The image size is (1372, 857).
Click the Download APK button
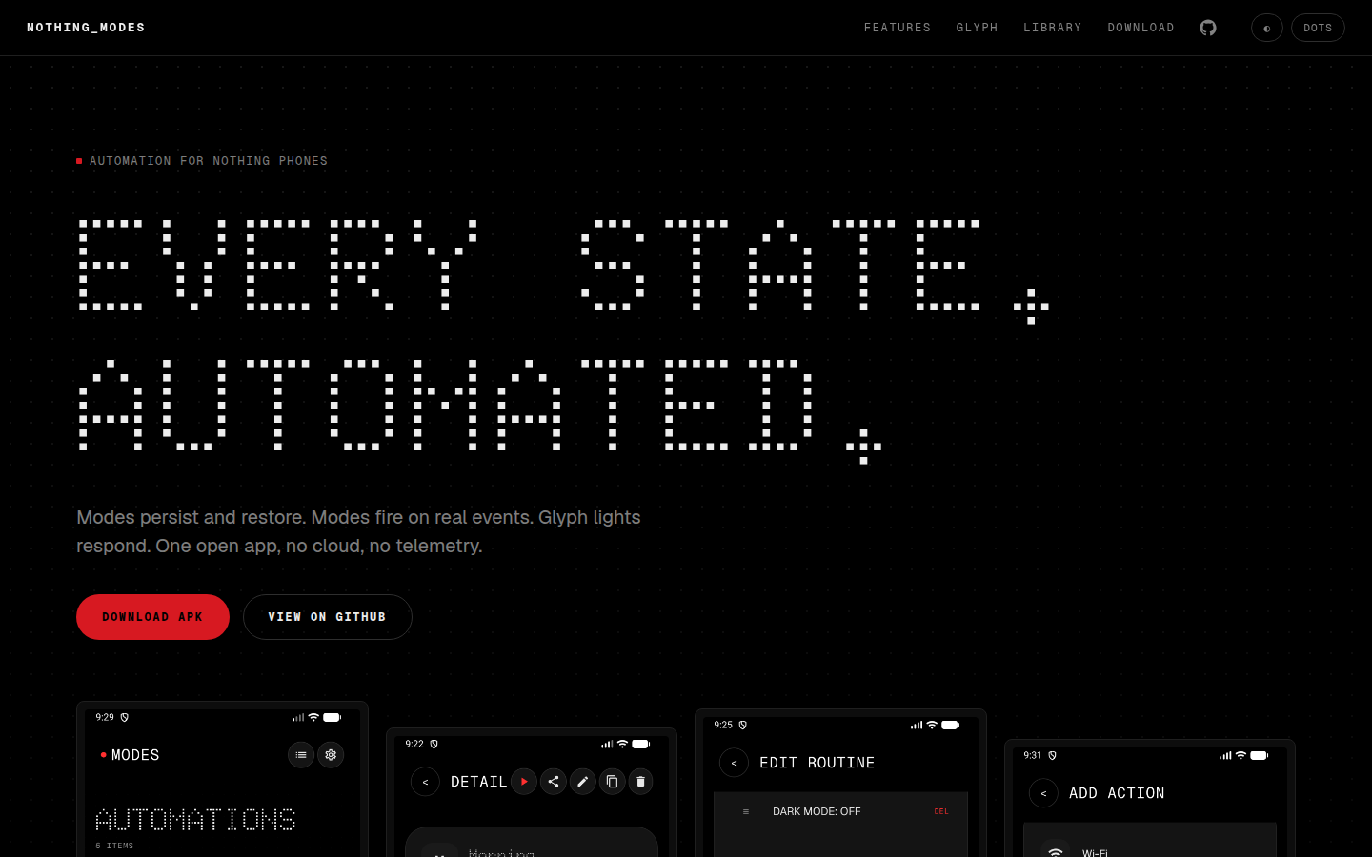pos(152,617)
